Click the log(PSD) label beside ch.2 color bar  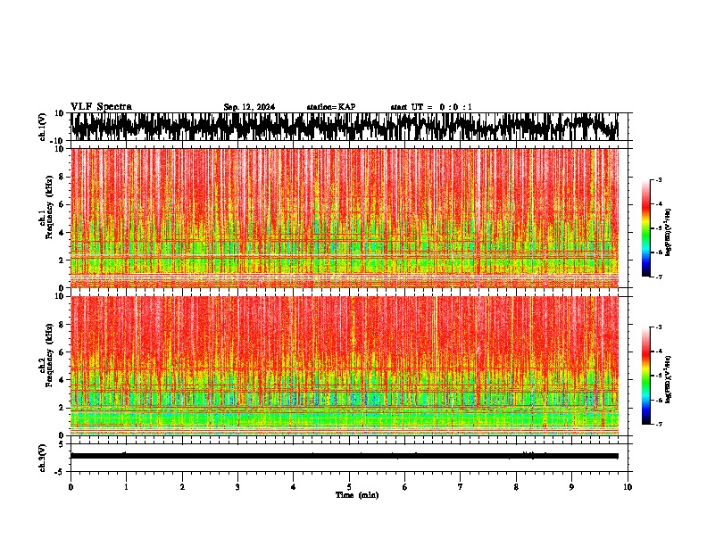coord(668,379)
